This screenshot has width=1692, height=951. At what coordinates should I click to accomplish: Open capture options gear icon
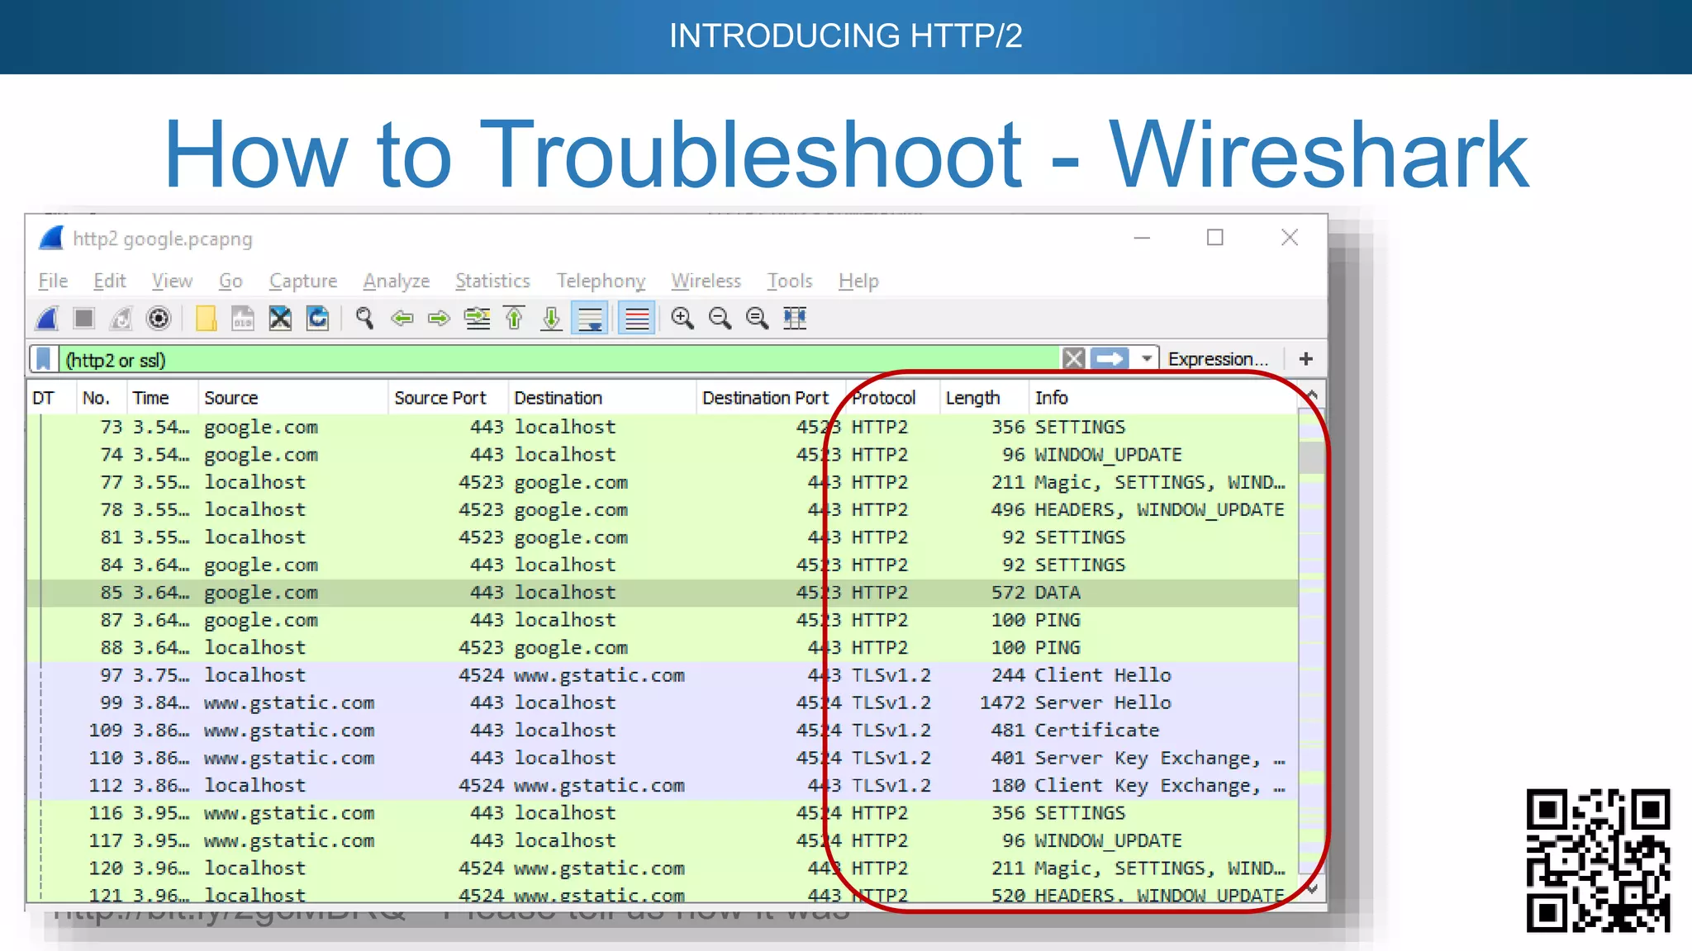point(159,319)
